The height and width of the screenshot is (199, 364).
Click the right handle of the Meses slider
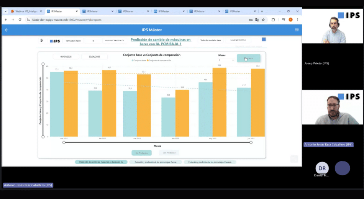251,142
